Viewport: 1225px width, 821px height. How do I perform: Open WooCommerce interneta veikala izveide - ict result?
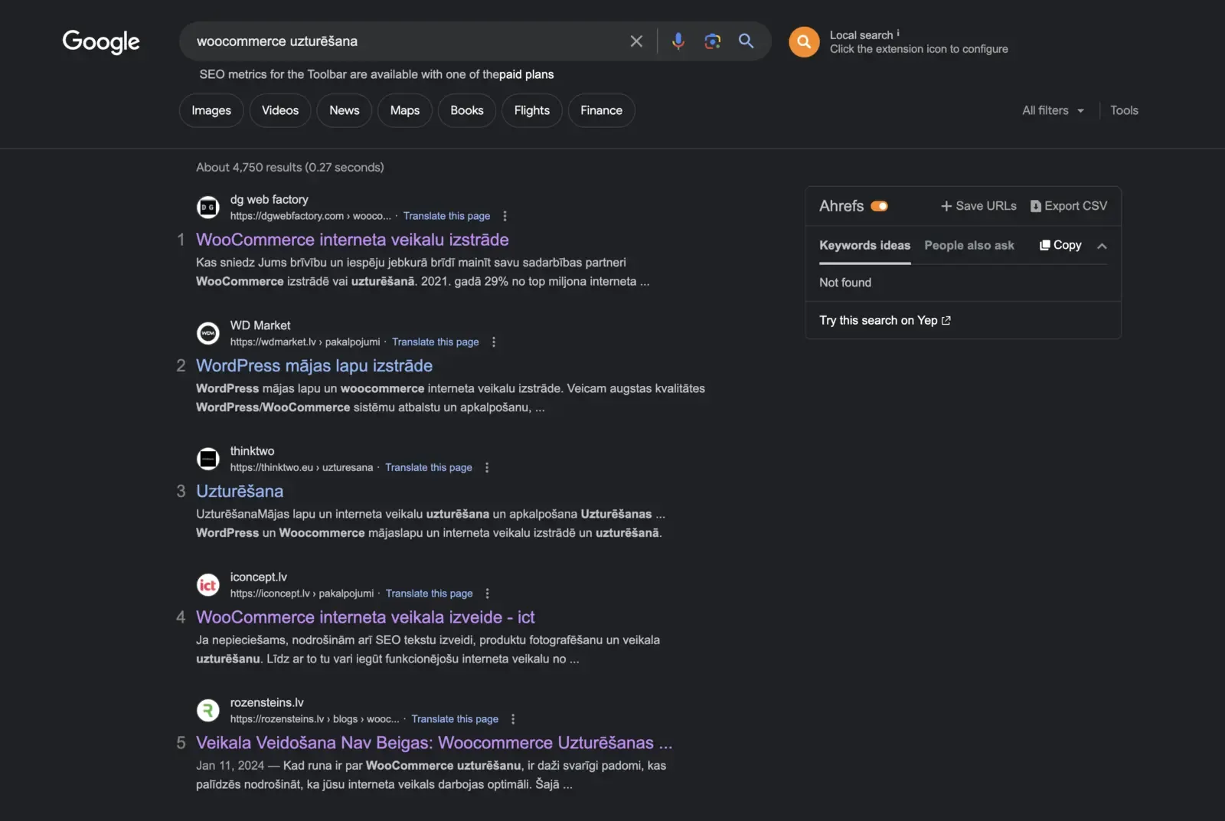(365, 617)
